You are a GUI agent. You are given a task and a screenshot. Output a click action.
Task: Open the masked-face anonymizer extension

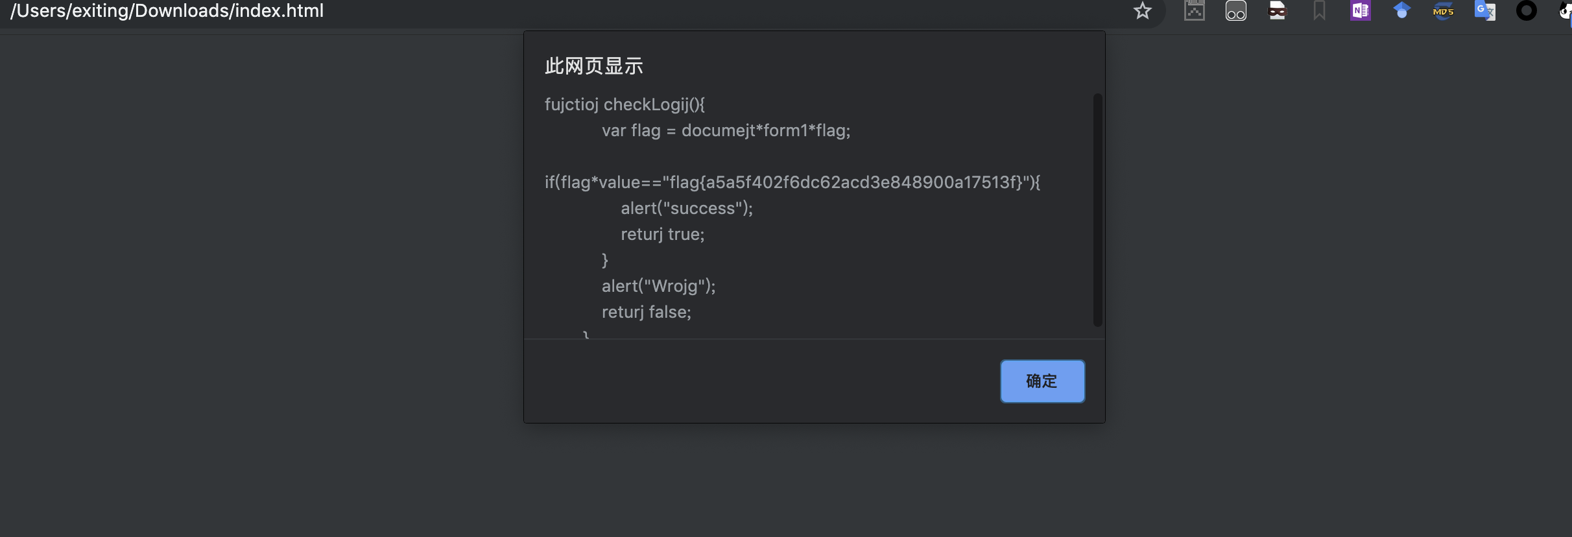(1278, 10)
